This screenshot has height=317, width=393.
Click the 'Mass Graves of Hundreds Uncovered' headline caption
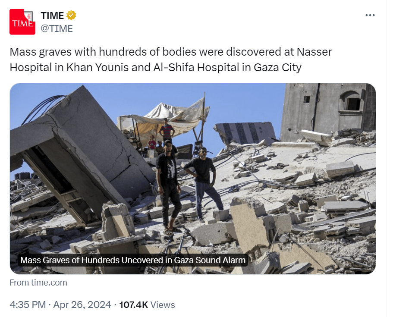click(x=133, y=260)
